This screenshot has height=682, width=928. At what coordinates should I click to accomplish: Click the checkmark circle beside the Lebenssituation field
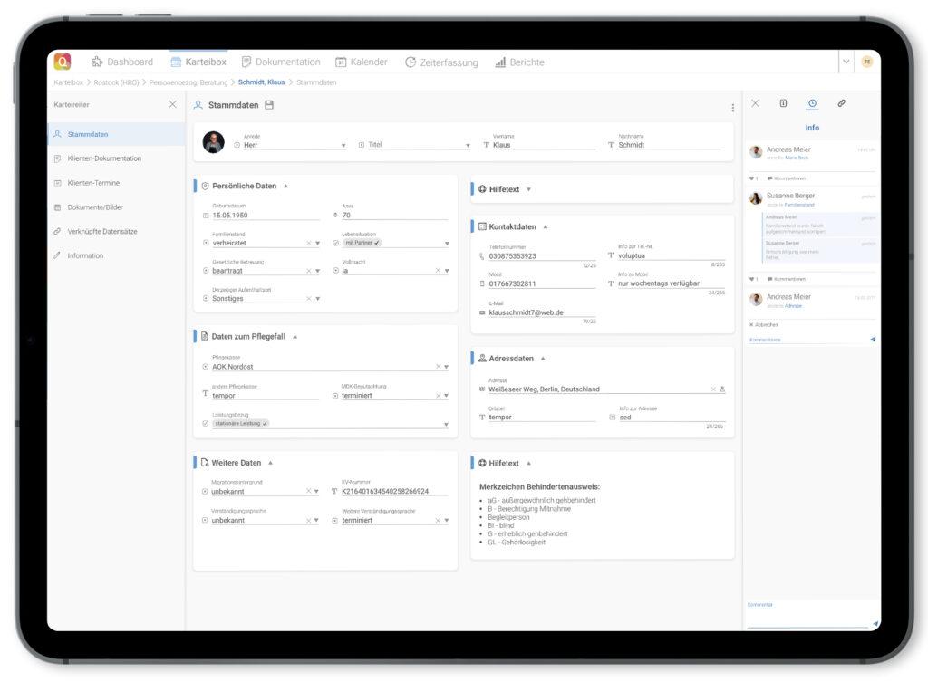(338, 244)
